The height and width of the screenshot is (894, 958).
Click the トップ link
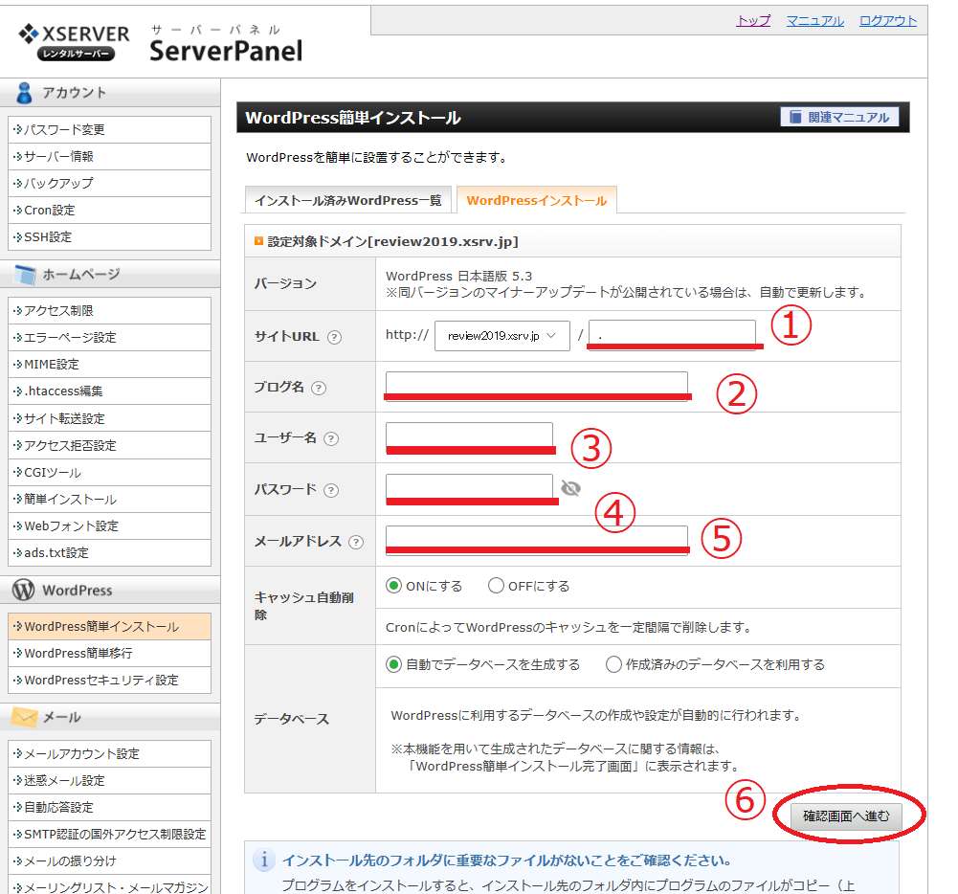point(753,21)
